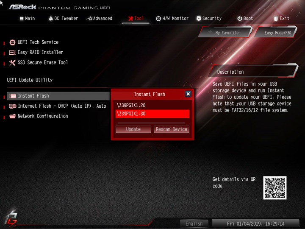Click the date and time display

[255, 224]
